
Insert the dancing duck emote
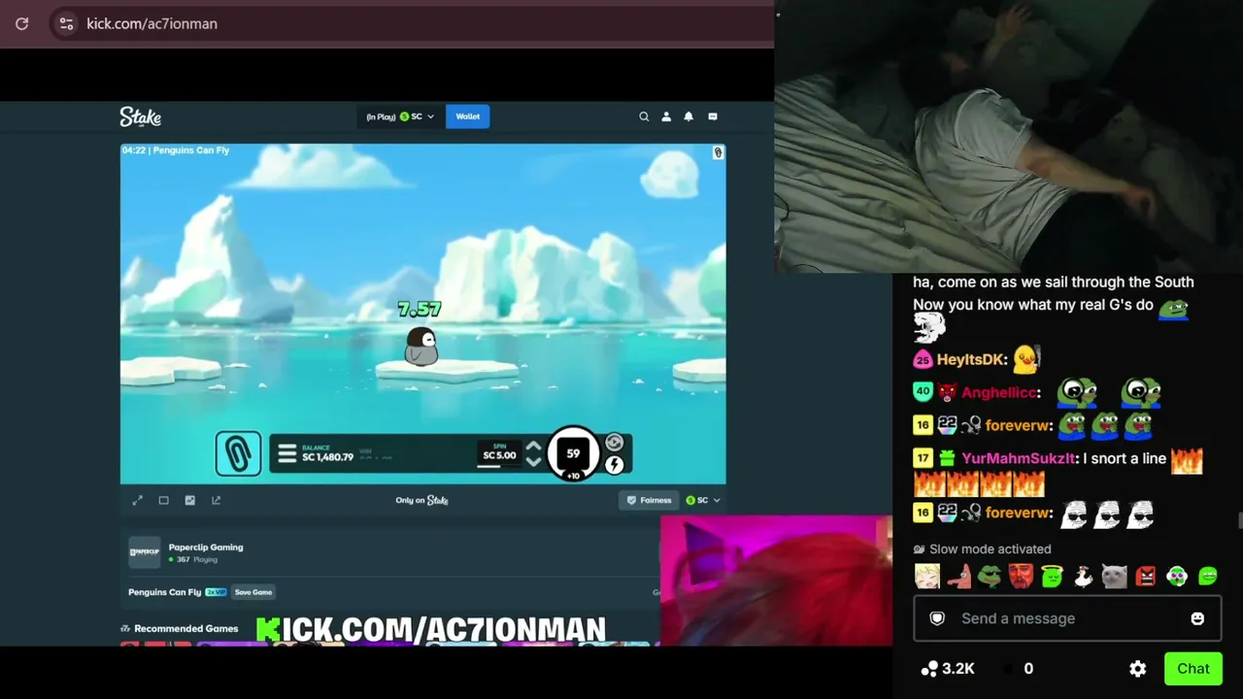[x=1083, y=577]
